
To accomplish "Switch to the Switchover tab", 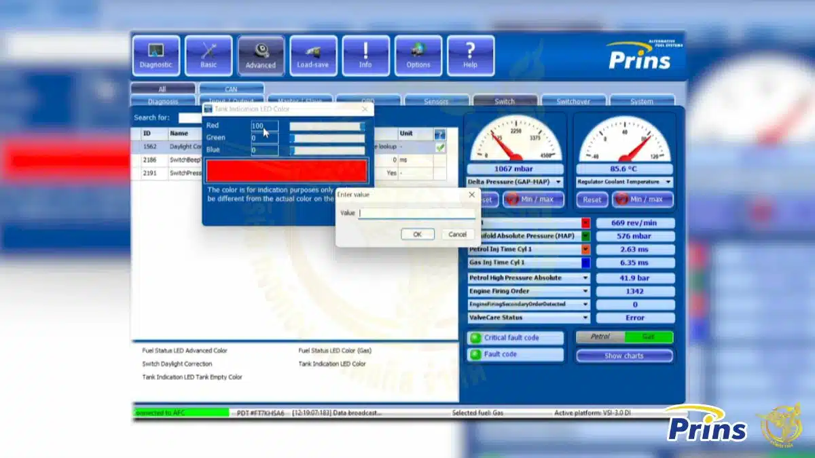I will pyautogui.click(x=573, y=101).
